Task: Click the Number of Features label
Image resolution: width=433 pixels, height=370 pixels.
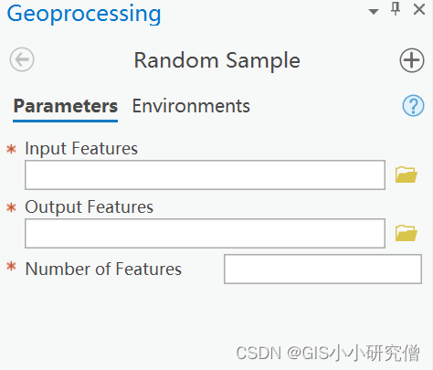Action: point(103,269)
